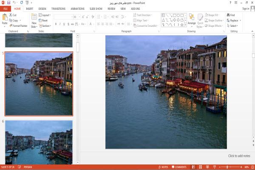Click zoom in plus button

click(x=241, y=167)
